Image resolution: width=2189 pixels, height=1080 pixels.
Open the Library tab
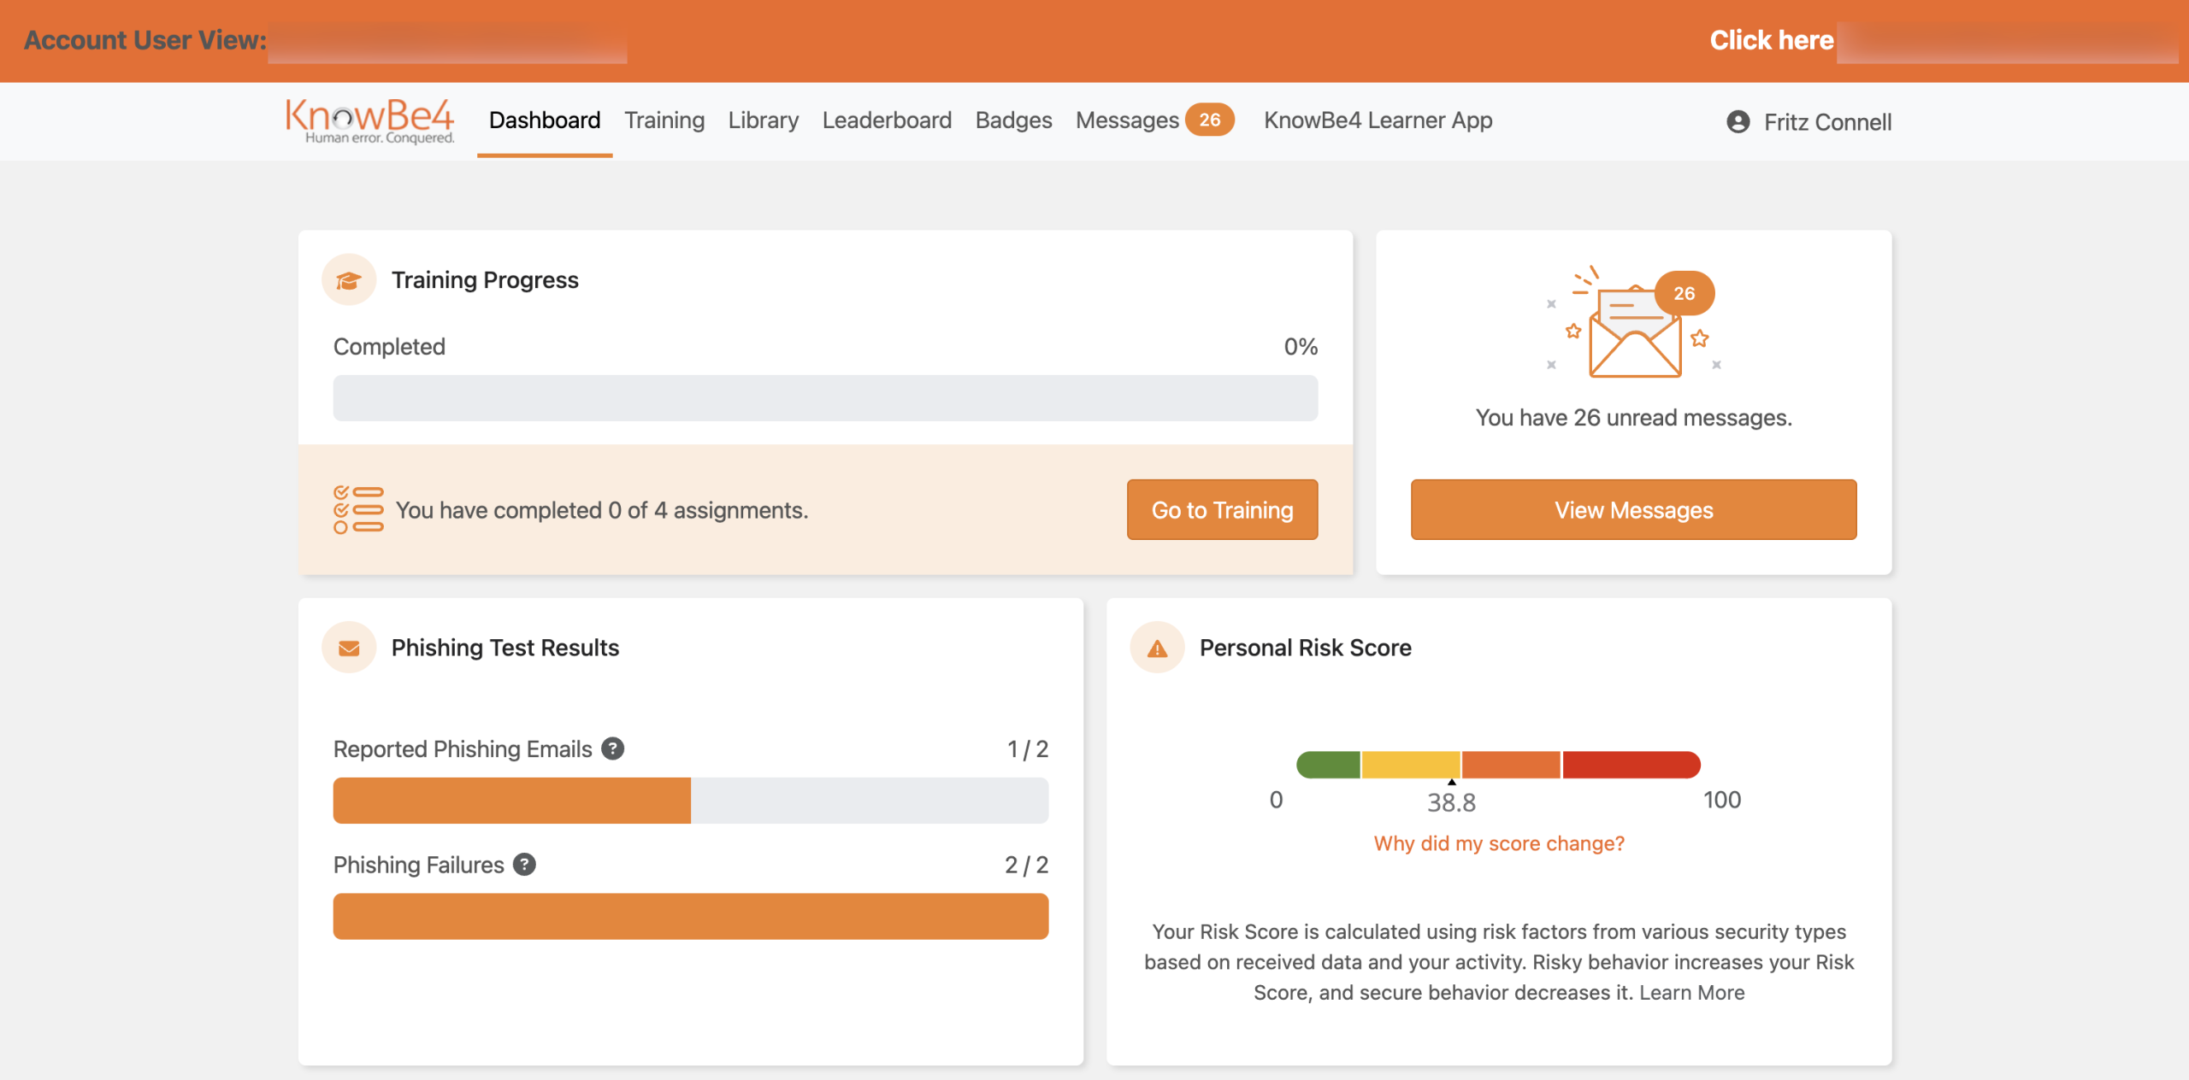(764, 120)
